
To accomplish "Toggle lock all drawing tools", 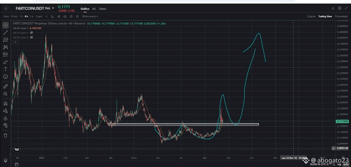I will tap(6, 118).
